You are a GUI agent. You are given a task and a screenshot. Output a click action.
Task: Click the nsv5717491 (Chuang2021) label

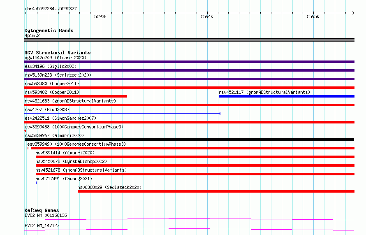(x=64, y=179)
